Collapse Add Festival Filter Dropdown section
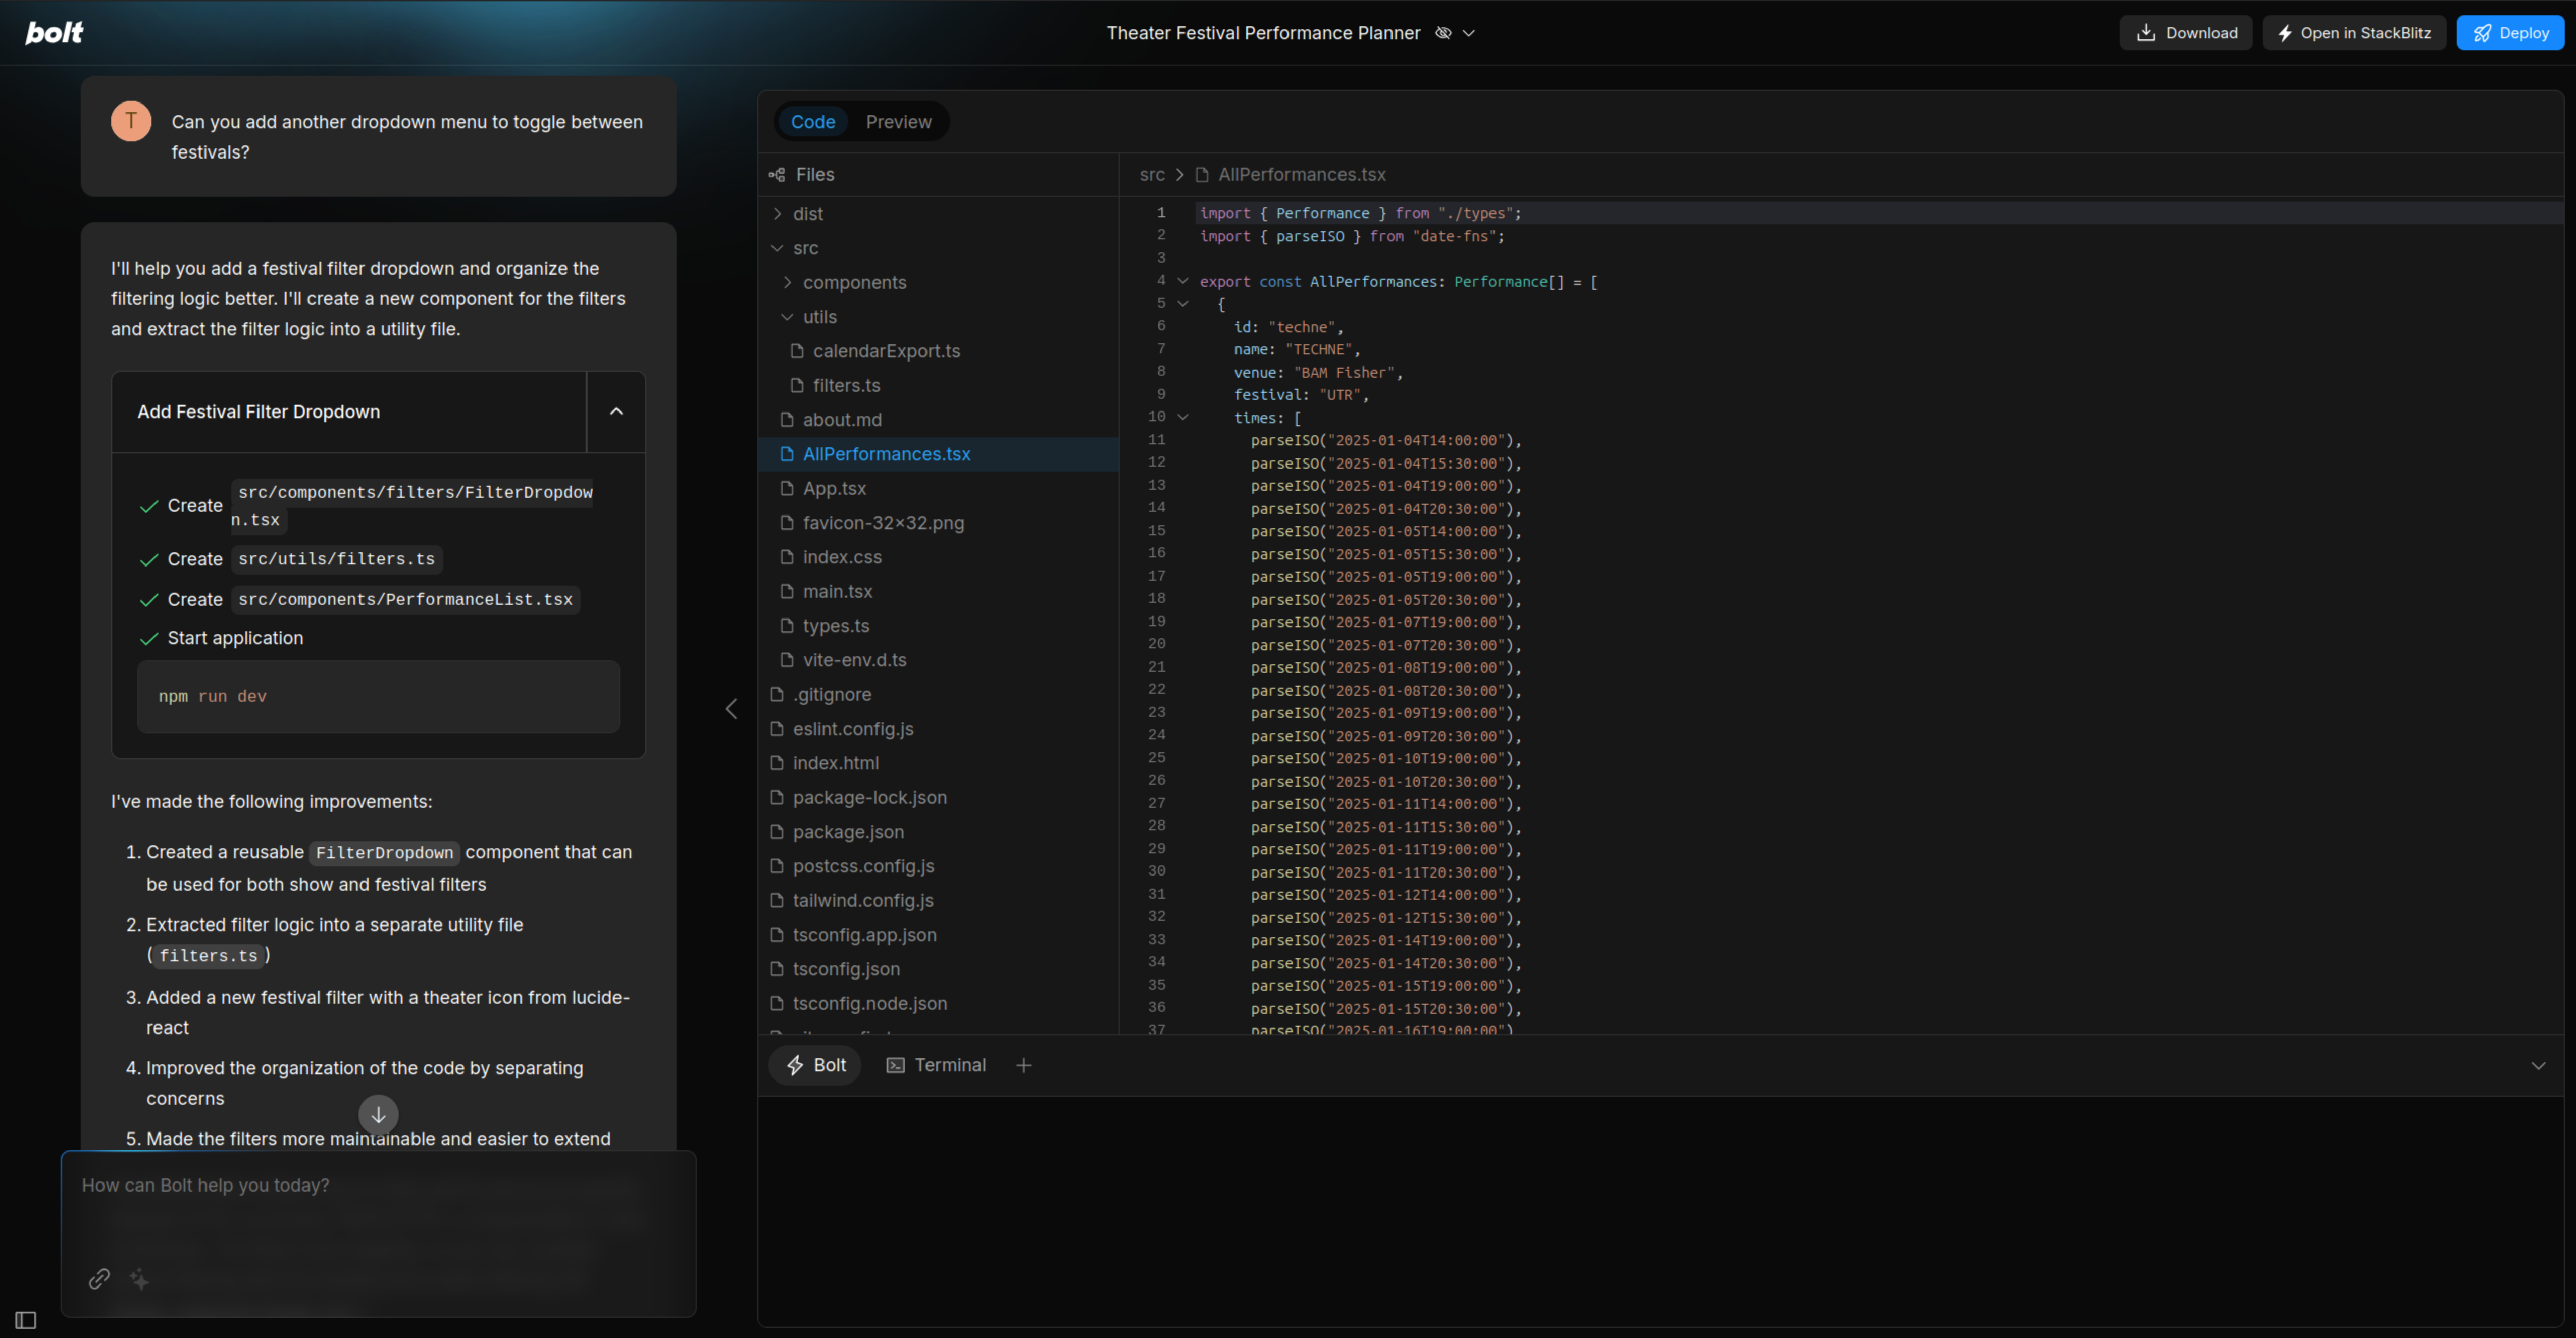The width and height of the screenshot is (2576, 1338). 616,412
